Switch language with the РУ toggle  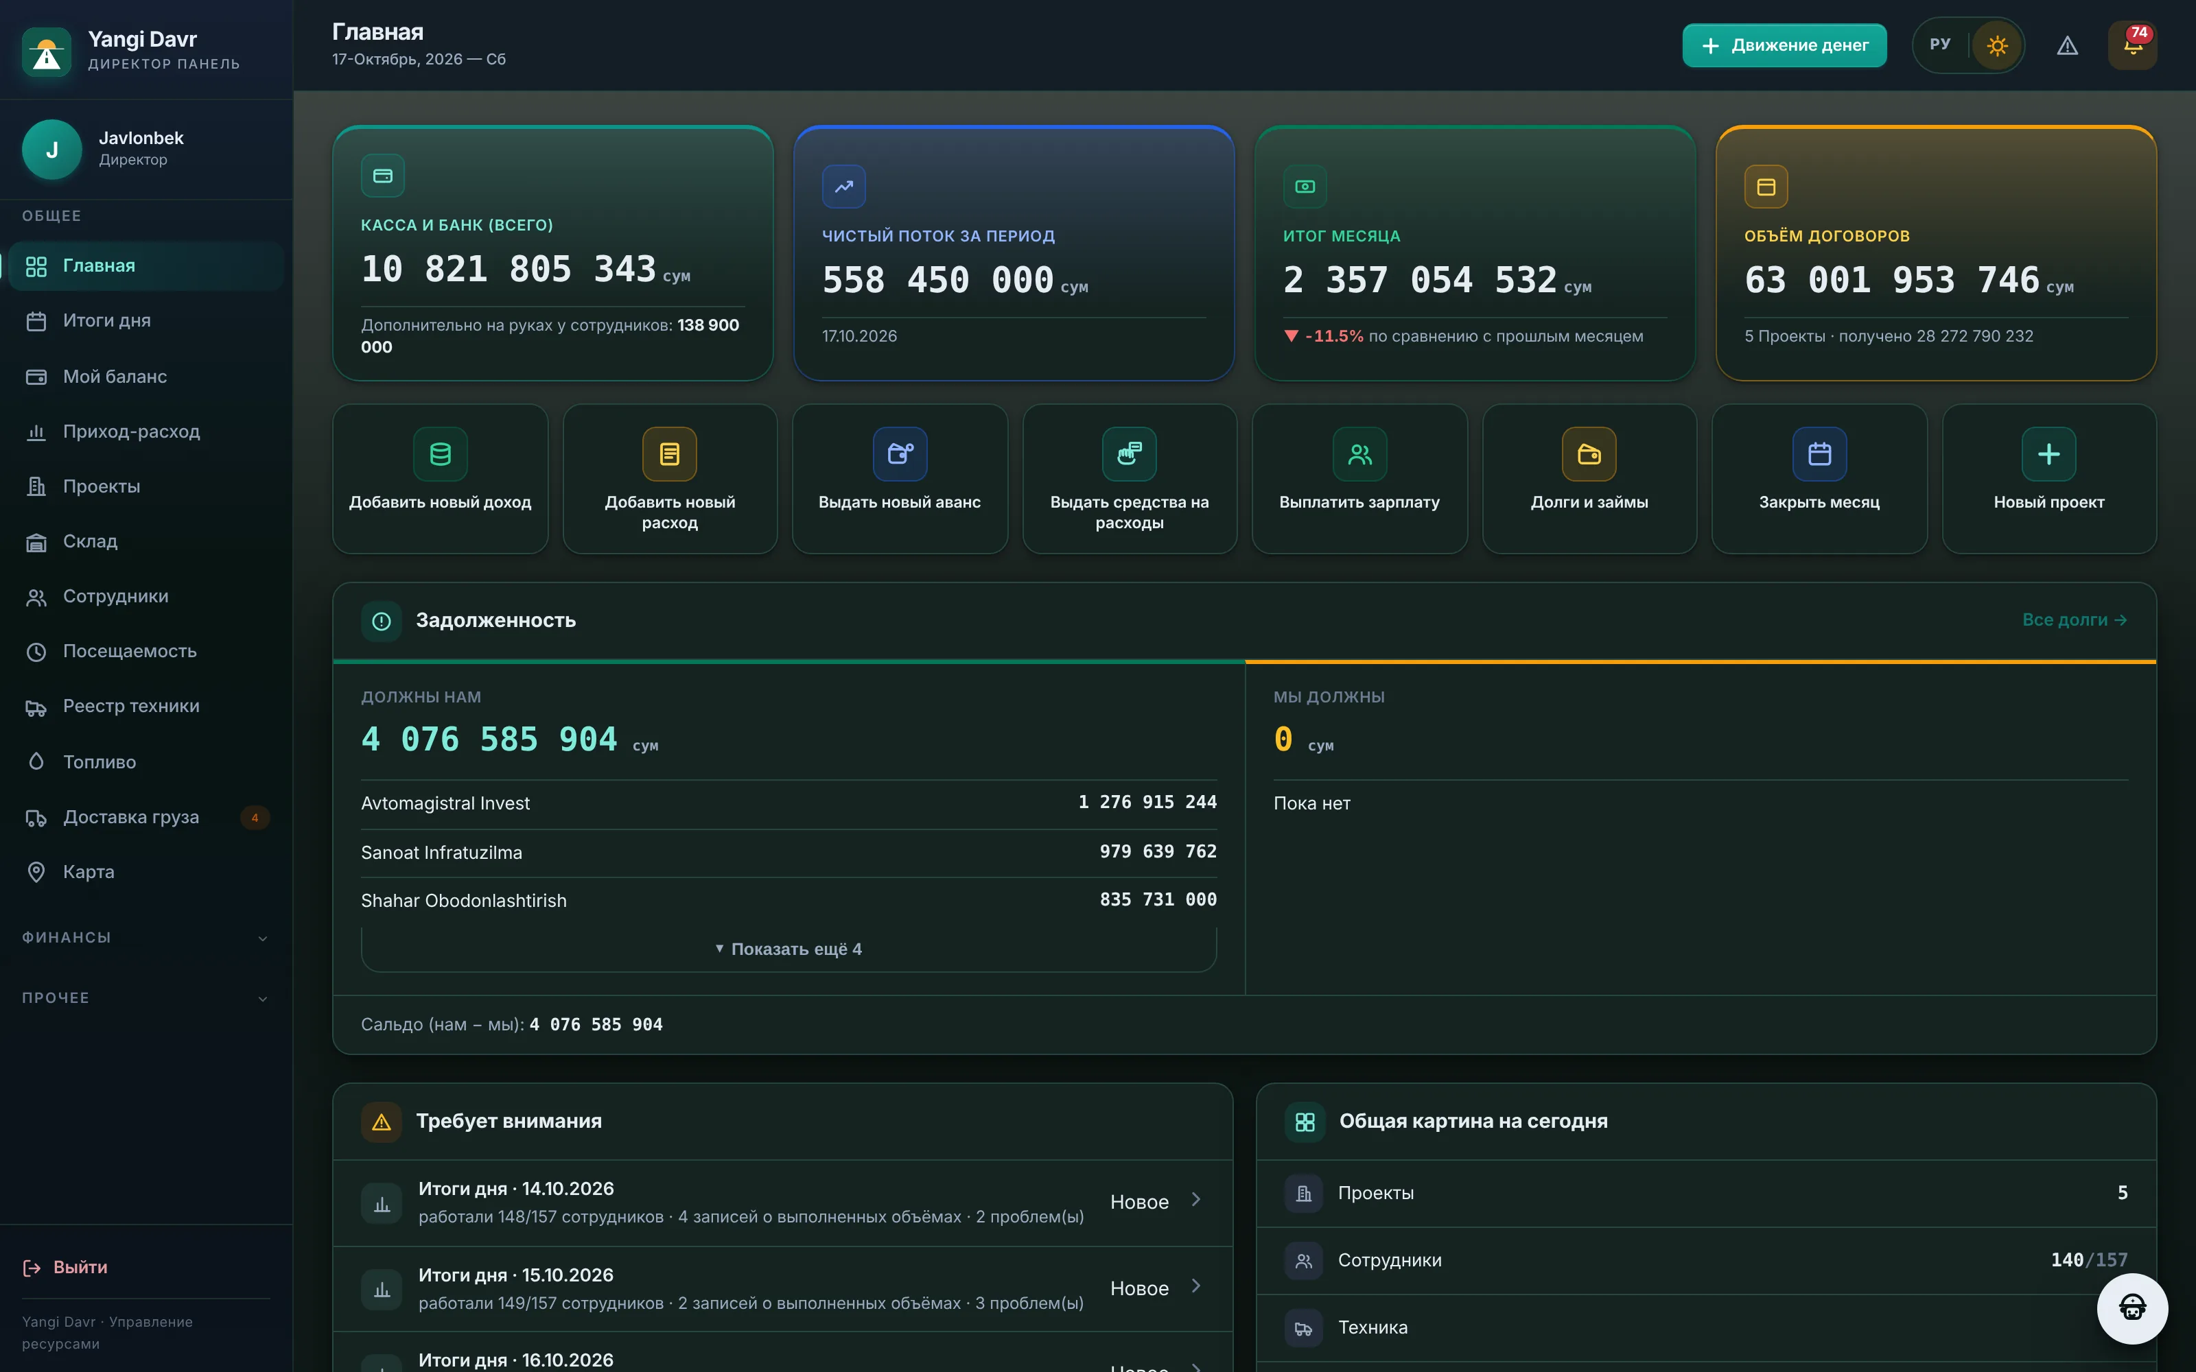click(1940, 45)
